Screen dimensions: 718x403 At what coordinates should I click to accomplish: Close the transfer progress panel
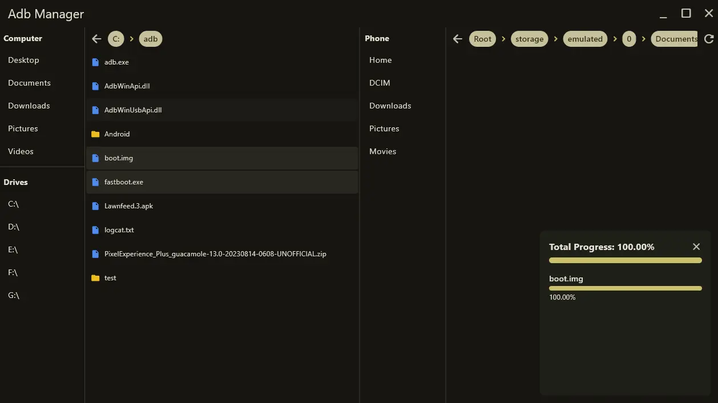click(x=696, y=247)
